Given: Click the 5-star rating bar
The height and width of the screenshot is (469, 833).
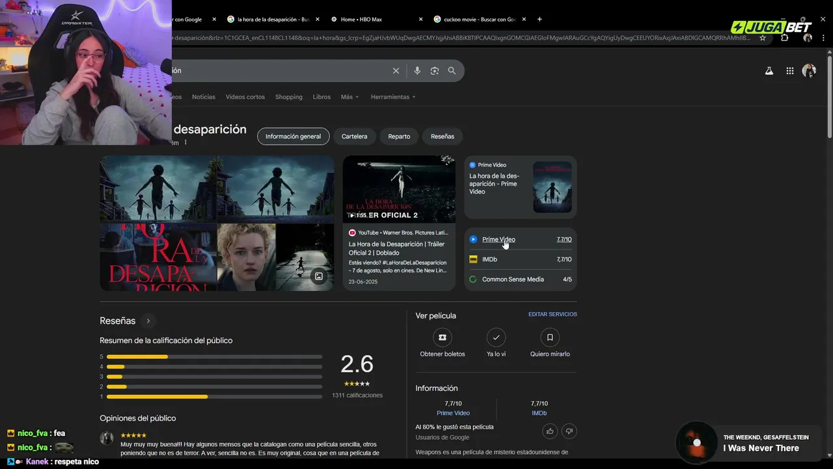Looking at the screenshot, I should [214, 356].
